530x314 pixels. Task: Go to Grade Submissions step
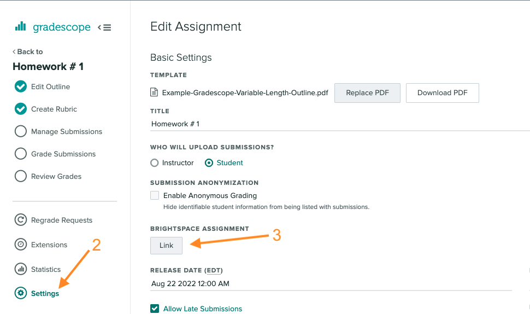pyautogui.click(x=63, y=154)
